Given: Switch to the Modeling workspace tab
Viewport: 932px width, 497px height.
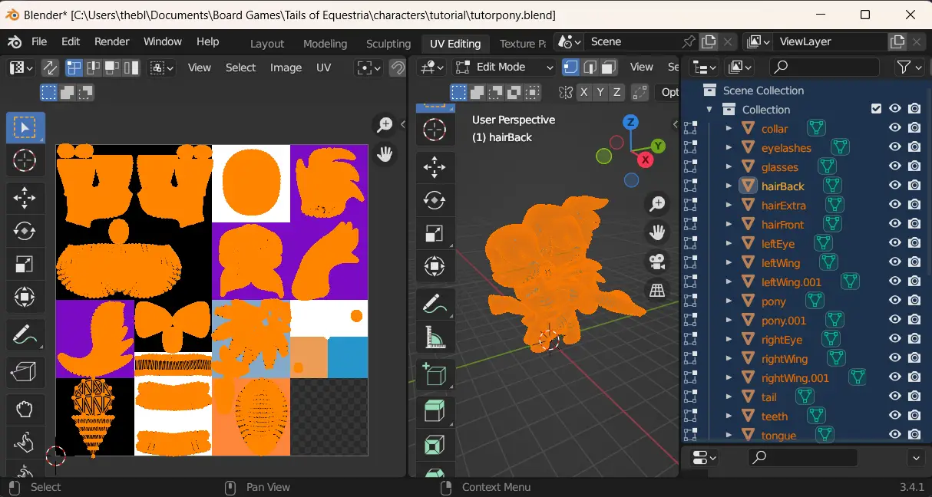Looking at the screenshot, I should tap(325, 44).
